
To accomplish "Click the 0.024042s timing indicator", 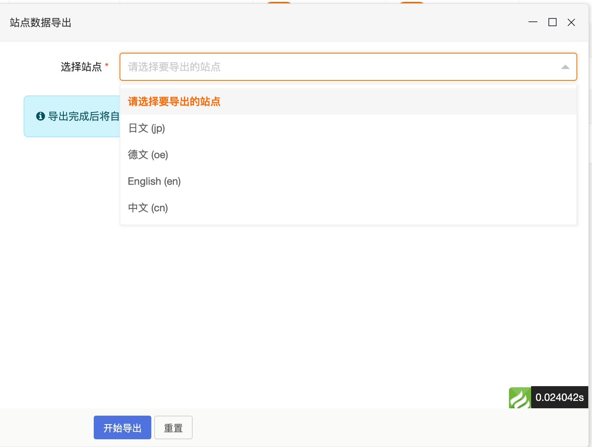I will (560, 398).
